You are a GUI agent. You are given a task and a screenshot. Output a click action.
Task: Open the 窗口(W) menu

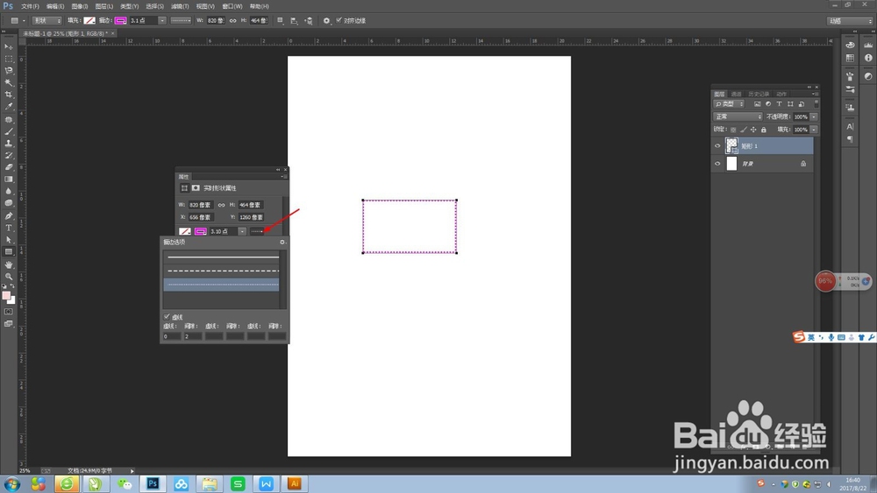pyautogui.click(x=232, y=6)
